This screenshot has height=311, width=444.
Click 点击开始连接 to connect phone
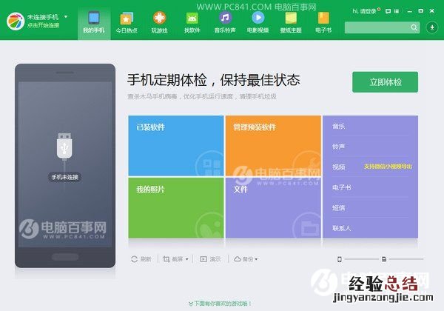click(x=44, y=25)
